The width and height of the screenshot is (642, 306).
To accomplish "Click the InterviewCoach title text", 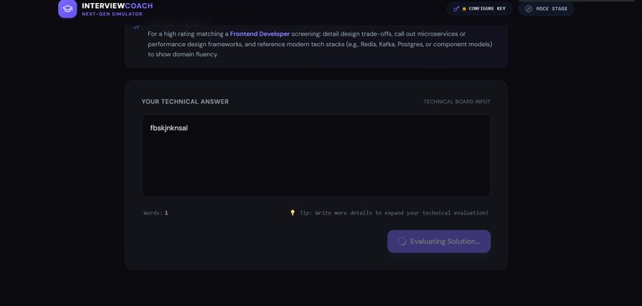I will click(x=117, y=6).
